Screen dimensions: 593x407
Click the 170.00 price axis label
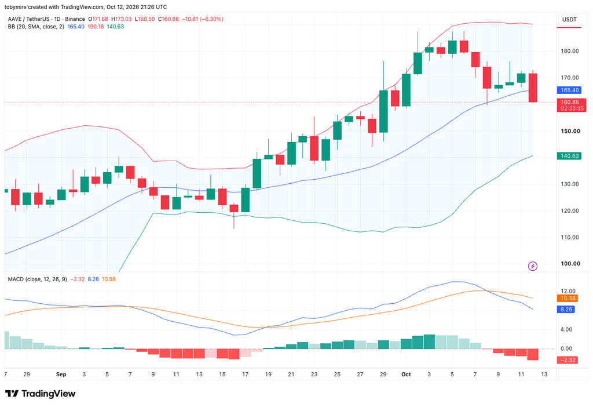(x=570, y=78)
